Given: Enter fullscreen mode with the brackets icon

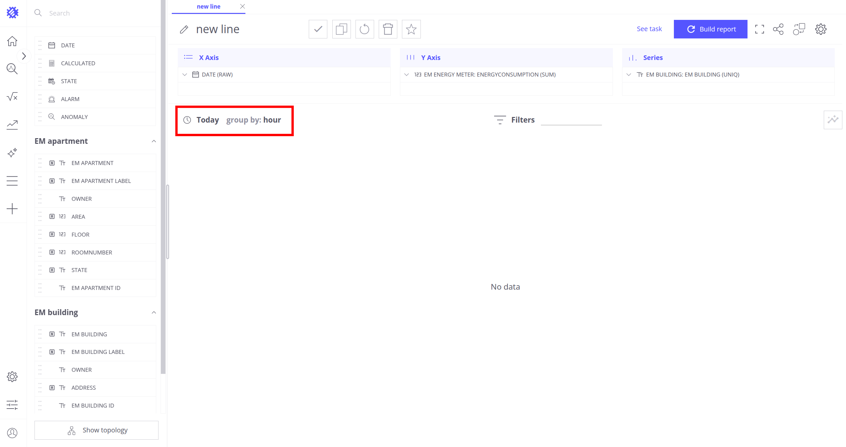Looking at the screenshot, I should [759, 29].
